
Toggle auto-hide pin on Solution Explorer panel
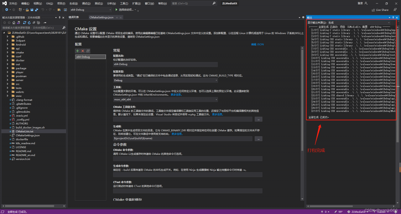pos(60,17)
